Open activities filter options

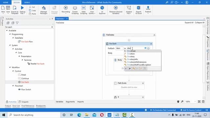[17, 23]
